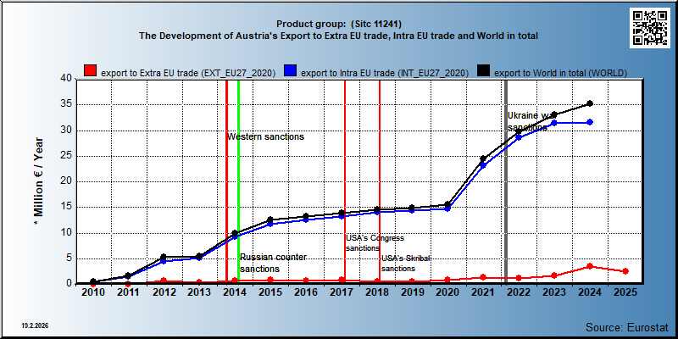Viewport: 678px width, 339px height.
Task: Click the blue Intra EU legend swatch
Action: 291,71
